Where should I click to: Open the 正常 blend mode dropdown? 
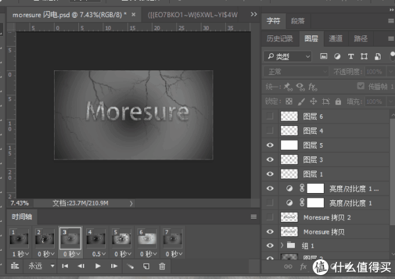(x=288, y=71)
